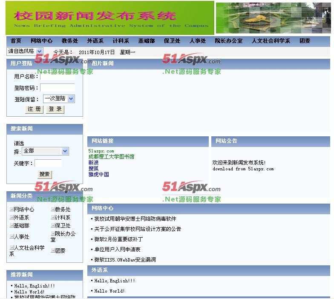334x299 pixels.
Task: Open news 微软IIS5.0WebDav安全漏洞
Action: [x=125, y=260]
